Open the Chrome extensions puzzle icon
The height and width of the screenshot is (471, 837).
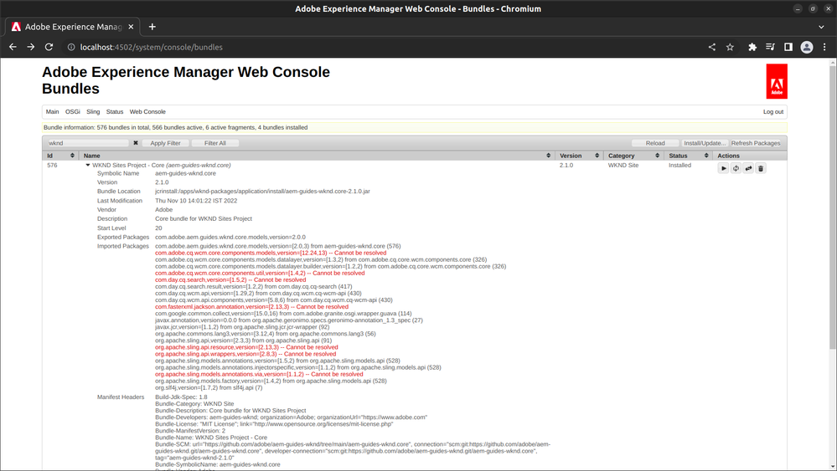752,47
